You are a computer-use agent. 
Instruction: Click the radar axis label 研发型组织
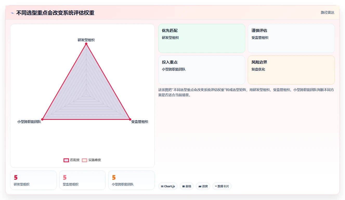click(x=86, y=40)
